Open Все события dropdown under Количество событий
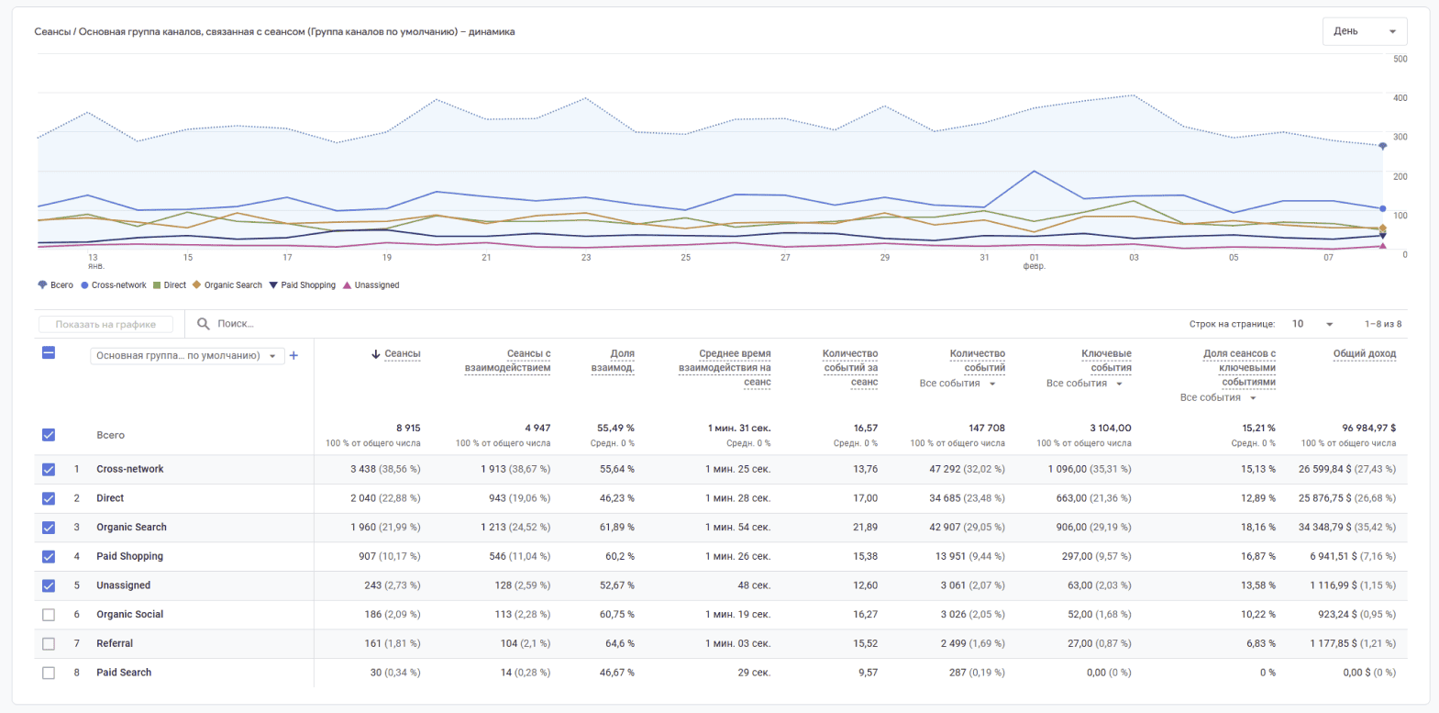1439x713 pixels. tap(957, 384)
